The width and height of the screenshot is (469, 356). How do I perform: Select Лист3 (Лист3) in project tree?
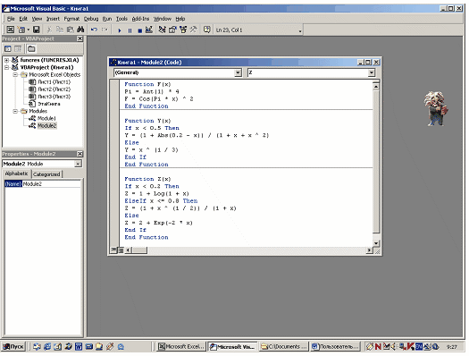[54, 97]
